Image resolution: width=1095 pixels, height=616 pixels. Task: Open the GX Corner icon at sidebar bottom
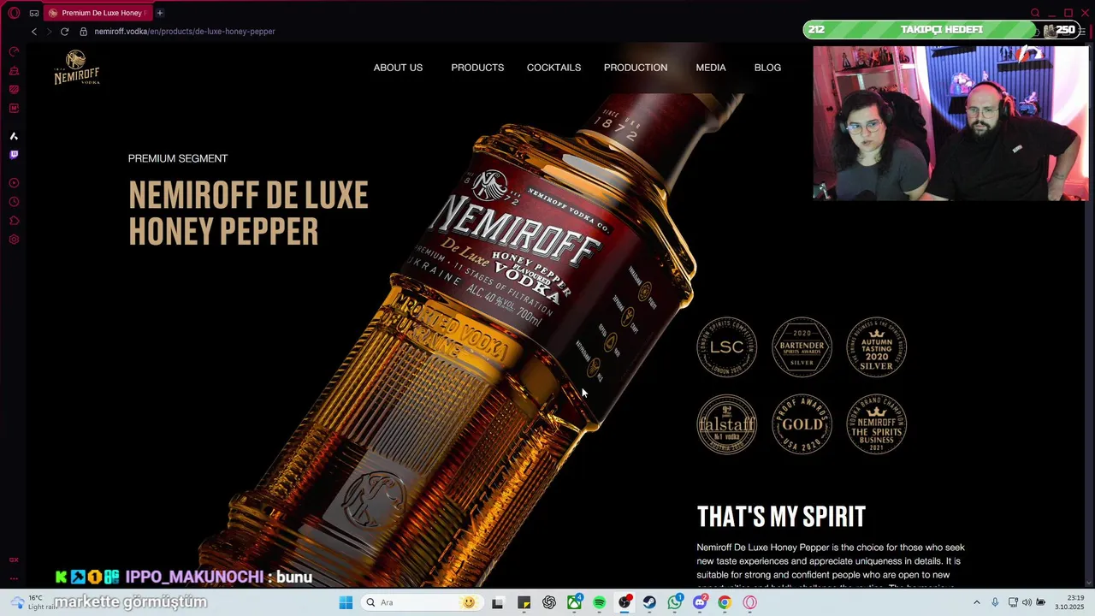(14, 560)
